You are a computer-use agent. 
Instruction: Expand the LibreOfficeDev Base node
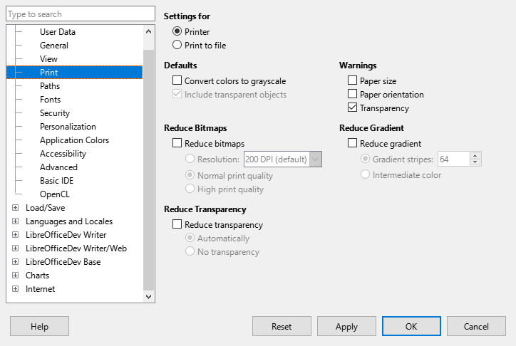(x=15, y=261)
